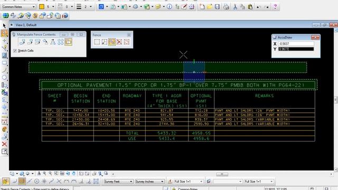Expand the Models icon dropdown arrow
The height and width of the screenshot is (190, 338).
tap(107, 7)
